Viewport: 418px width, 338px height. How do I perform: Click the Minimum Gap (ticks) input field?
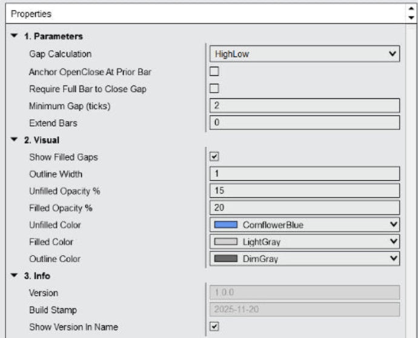pos(304,105)
